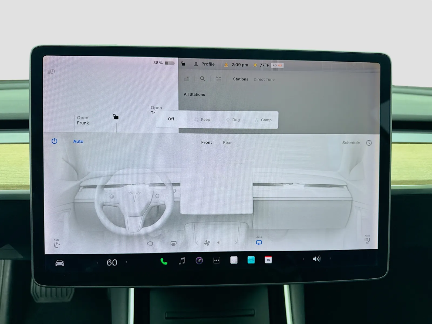Image resolution: width=432 pixels, height=324 pixels.
Task: Turn on the front windshield defrost
Action: 150,244
